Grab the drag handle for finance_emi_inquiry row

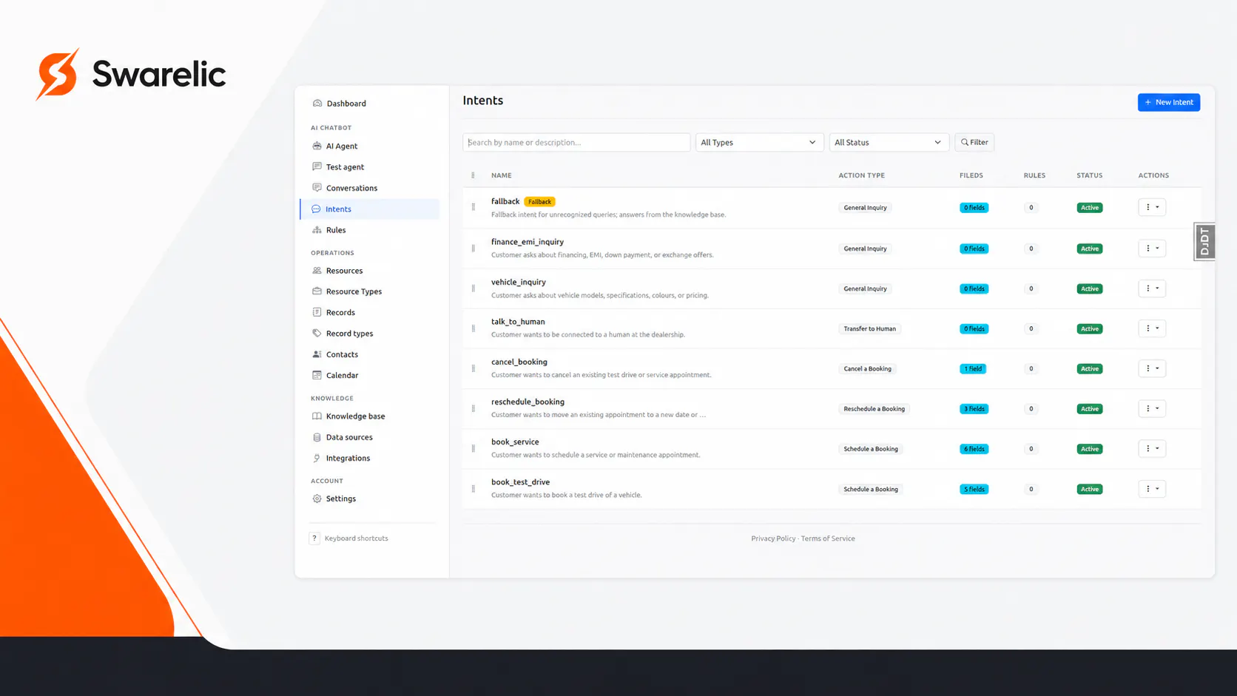473,249
